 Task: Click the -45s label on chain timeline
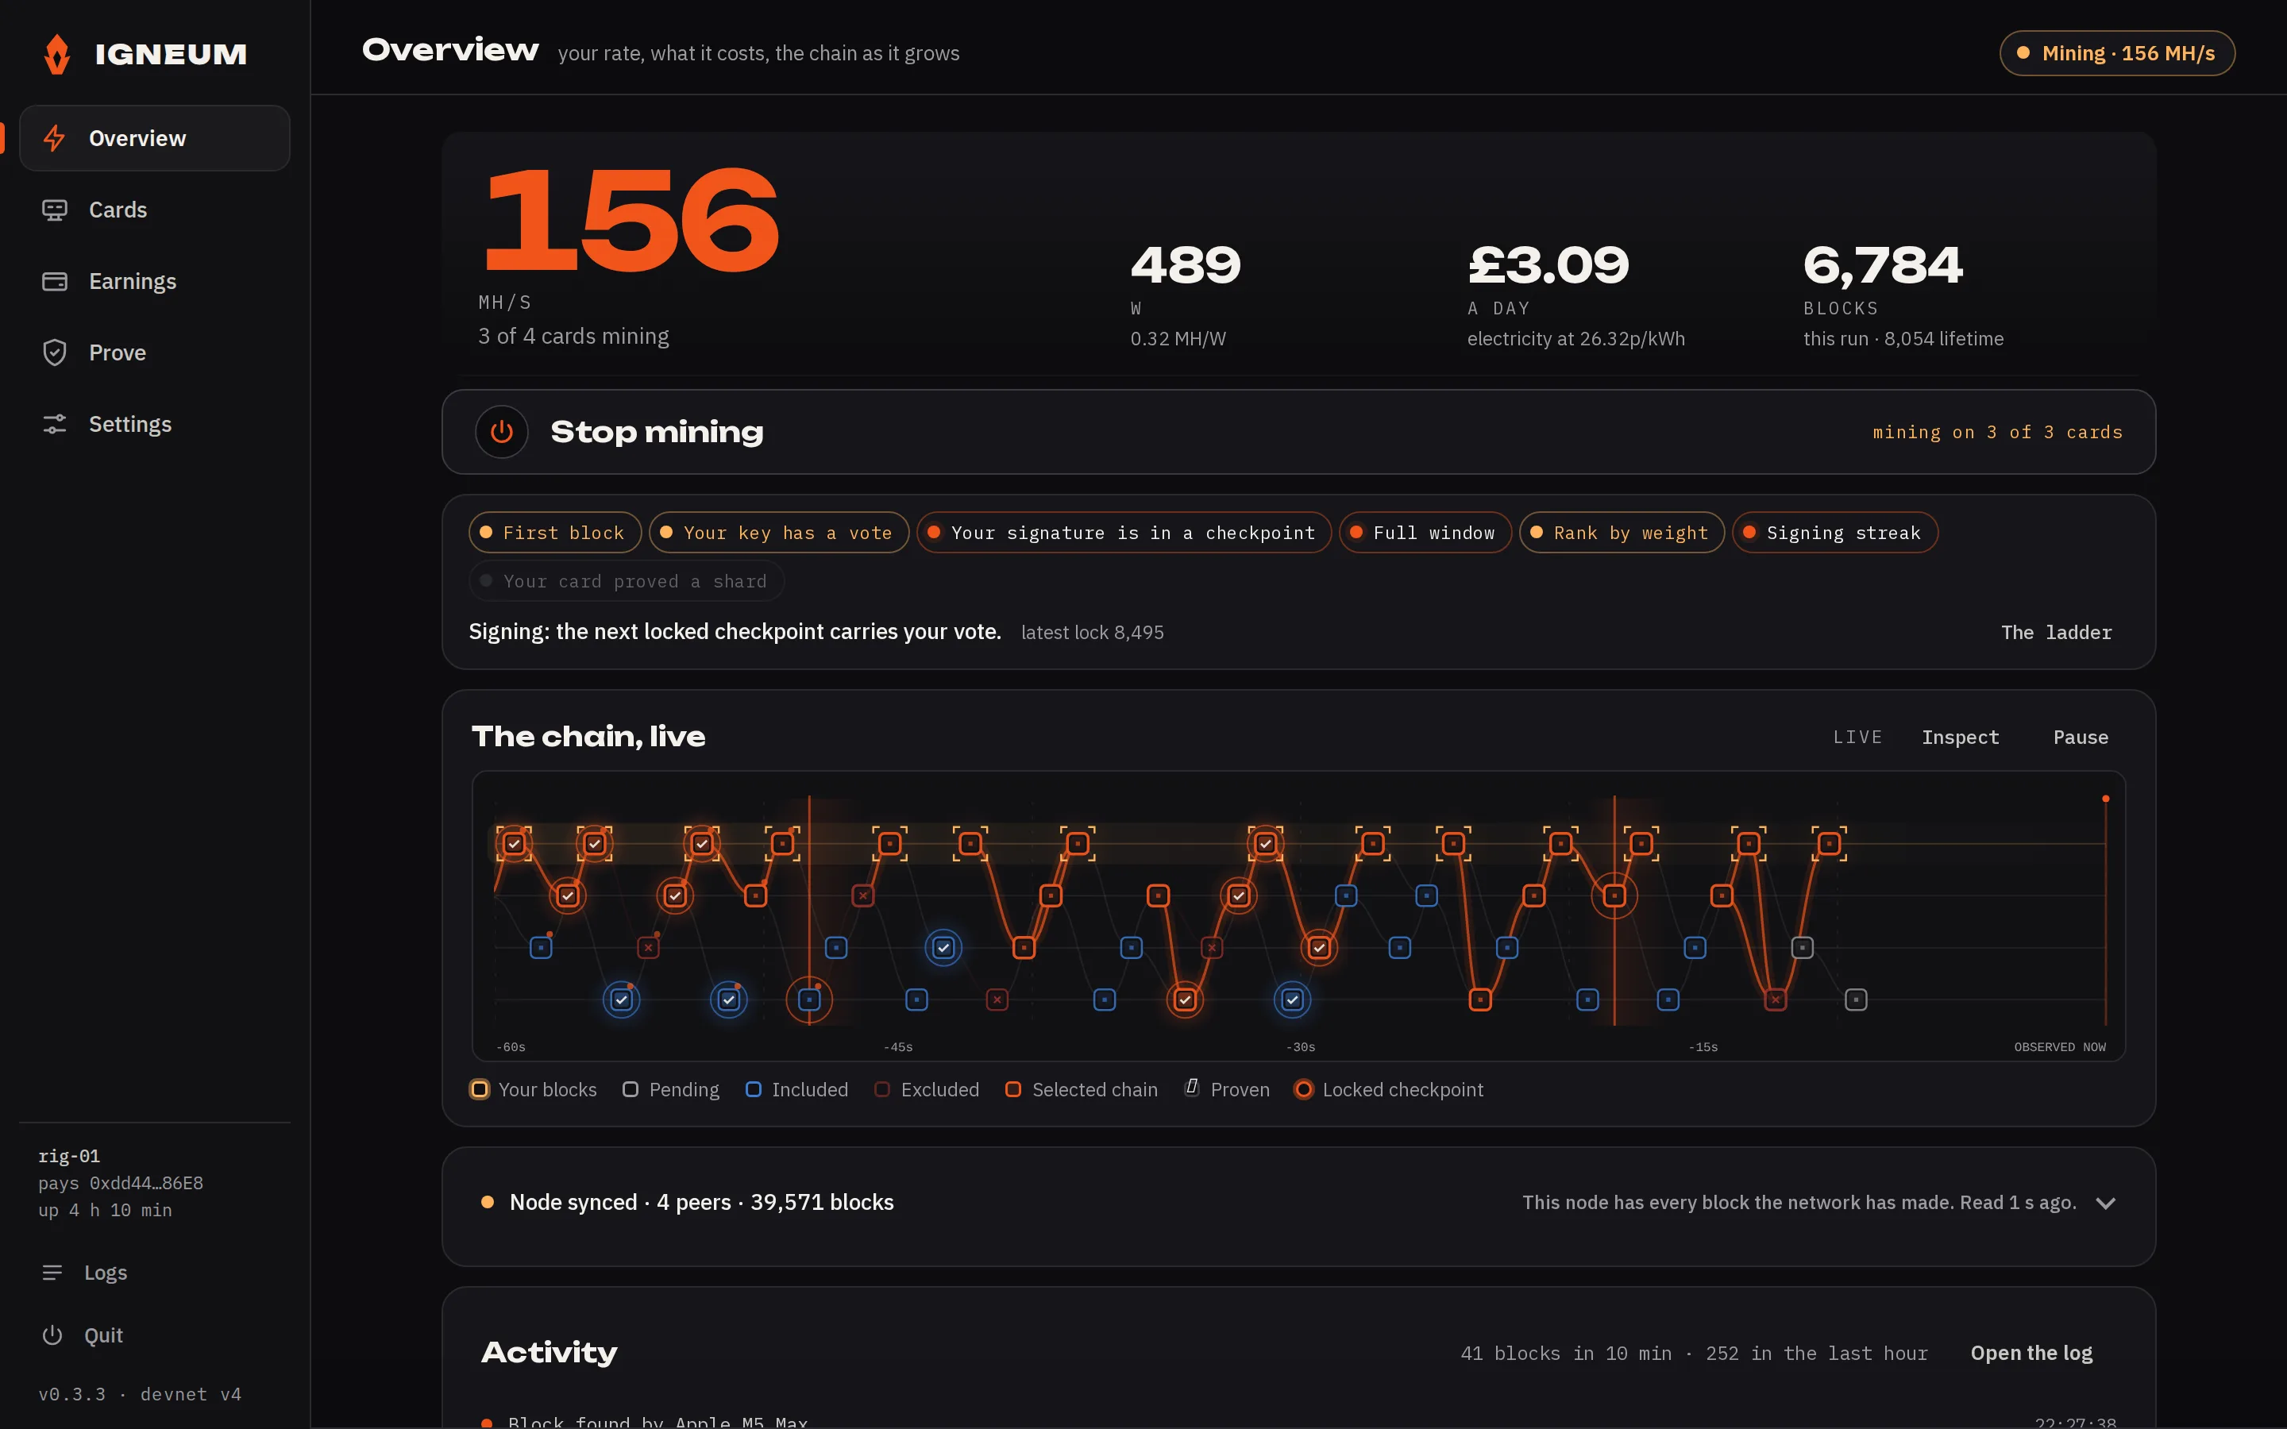[x=898, y=1047]
